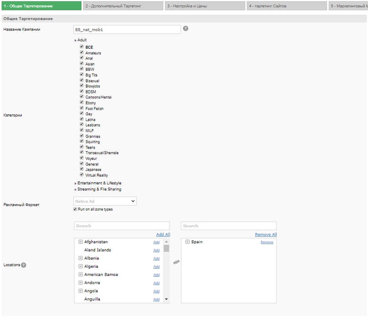Uncheck Virtual Reality checkbox

[x=82, y=174]
